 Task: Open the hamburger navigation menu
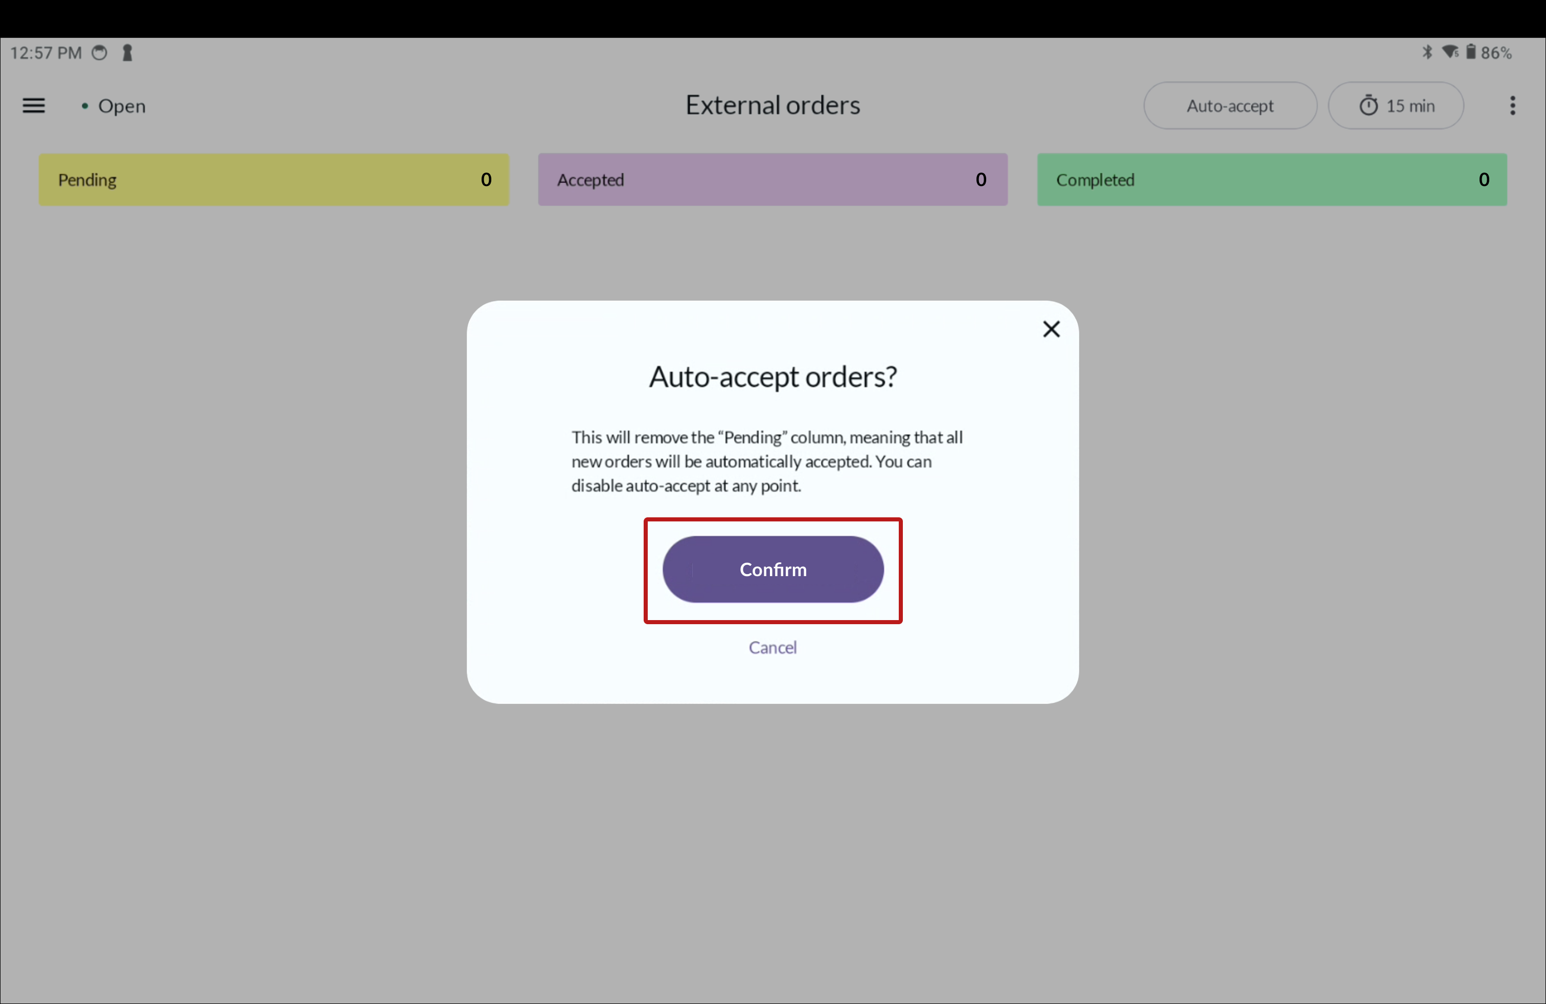coord(34,105)
